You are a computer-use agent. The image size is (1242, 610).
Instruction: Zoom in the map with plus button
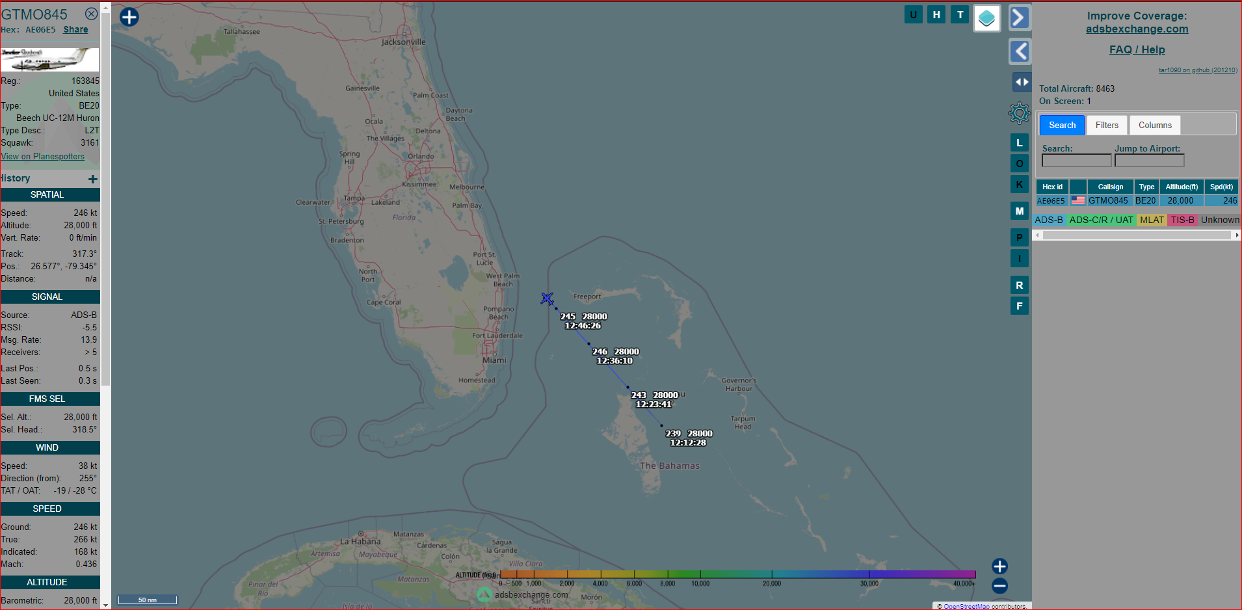click(999, 566)
